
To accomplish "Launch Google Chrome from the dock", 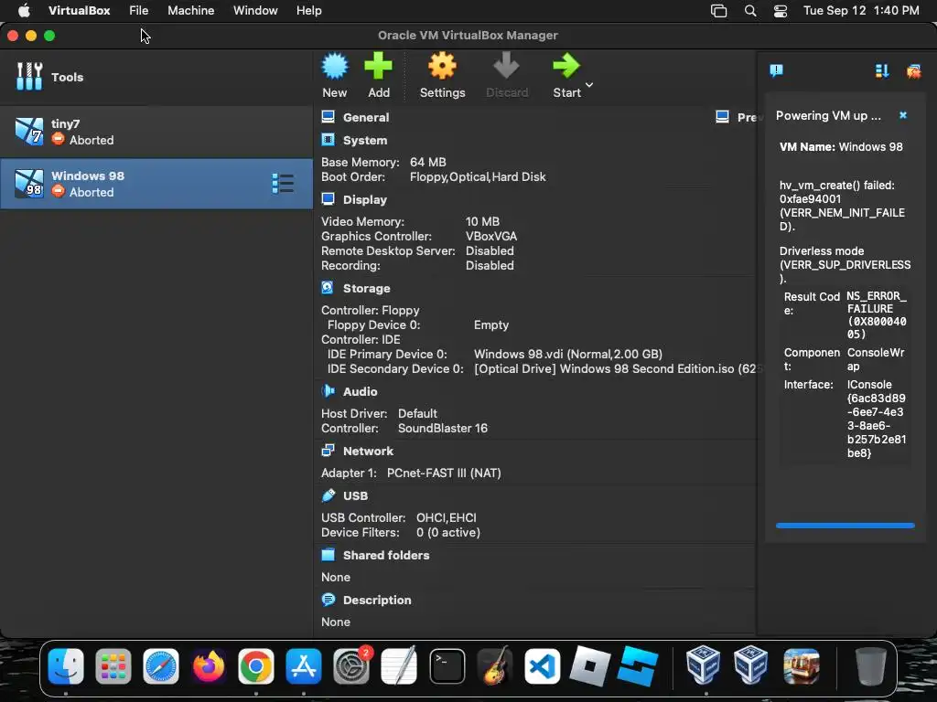I will [256, 666].
